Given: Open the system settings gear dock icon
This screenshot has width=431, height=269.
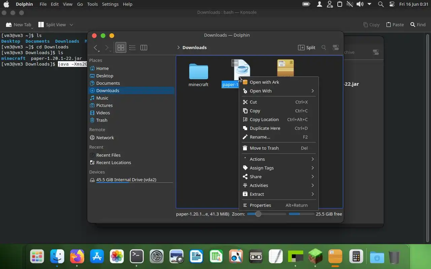Looking at the screenshot, I should point(157,257).
